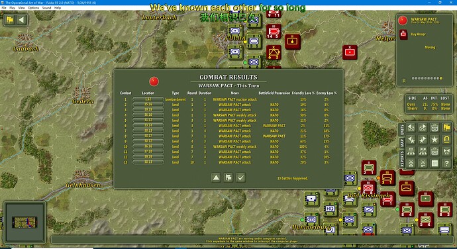Click the location button for combat 1
The width and height of the screenshot is (457, 249).
click(x=148, y=99)
